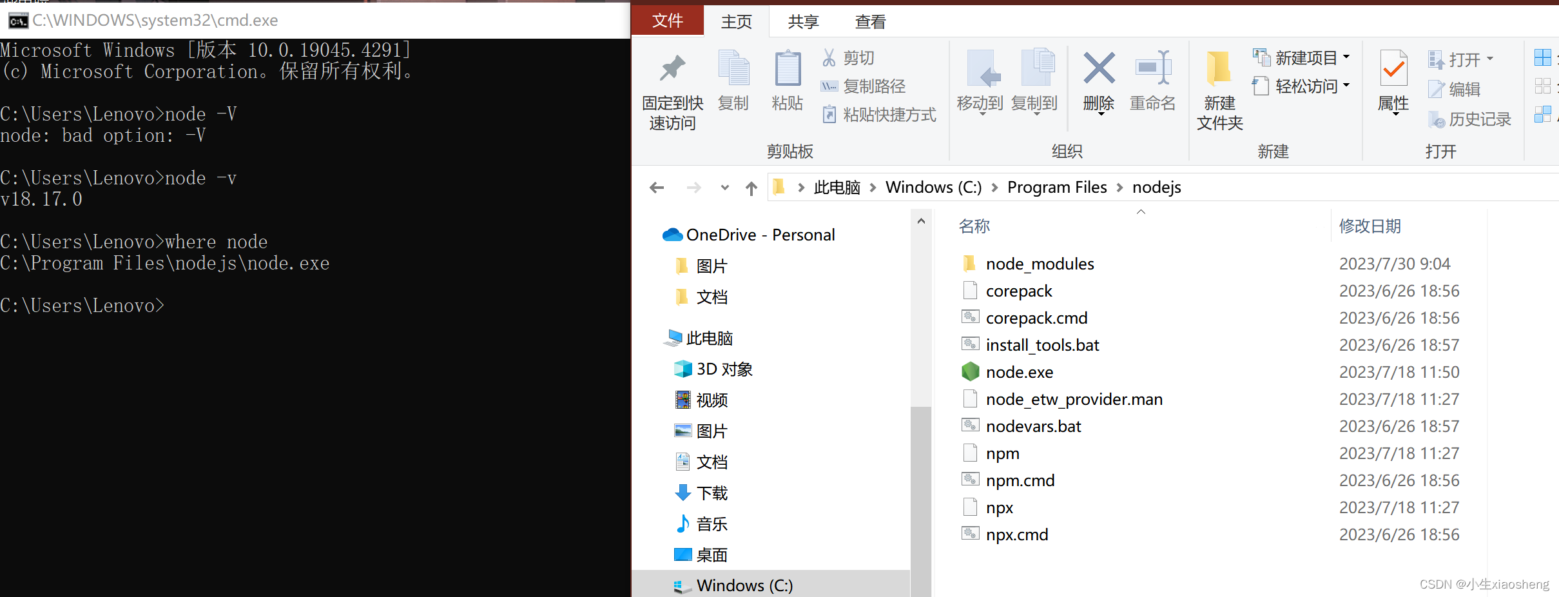The height and width of the screenshot is (597, 1559).
Task: Click the Cut scissors icon
Action: tap(829, 57)
